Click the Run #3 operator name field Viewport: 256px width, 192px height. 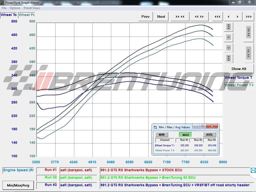pyautogui.click(x=78, y=185)
